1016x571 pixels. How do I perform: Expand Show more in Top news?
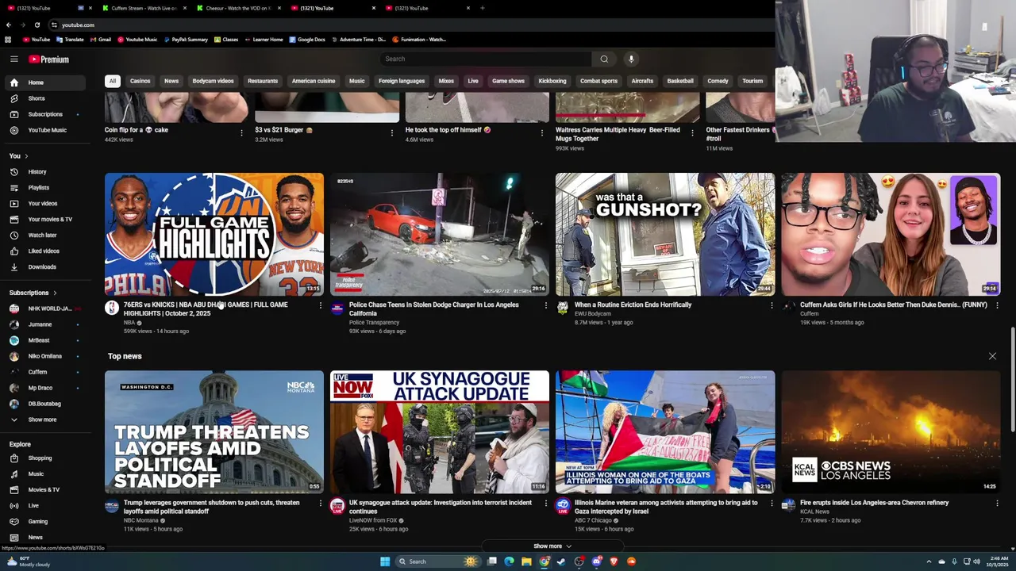click(552, 546)
